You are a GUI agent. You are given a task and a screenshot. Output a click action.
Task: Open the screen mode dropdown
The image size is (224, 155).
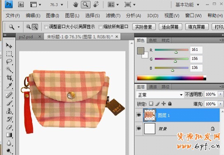pyautogui.click(x=130, y=5)
